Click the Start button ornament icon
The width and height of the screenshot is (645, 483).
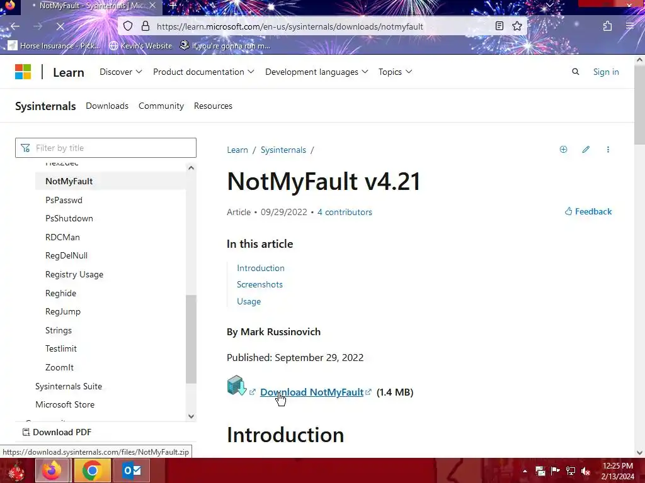tap(16, 471)
